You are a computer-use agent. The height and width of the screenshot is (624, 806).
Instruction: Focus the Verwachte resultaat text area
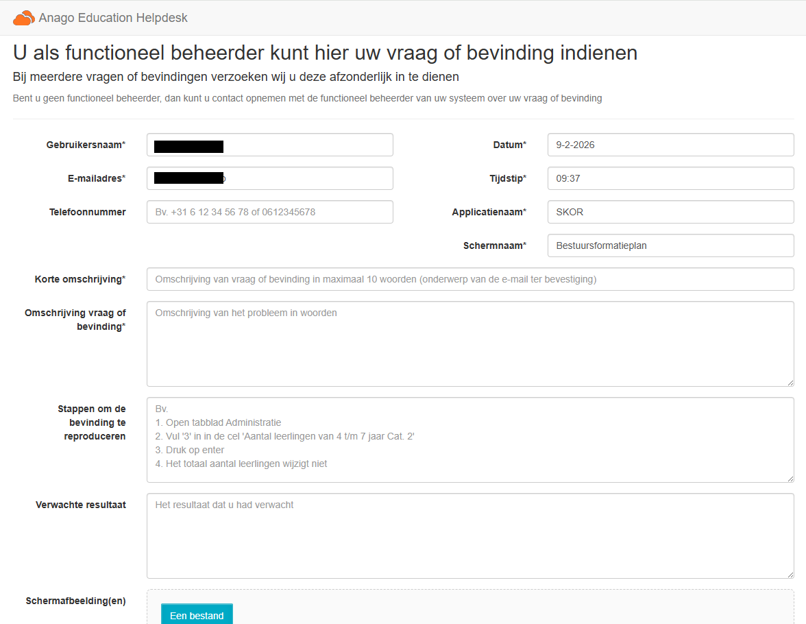coord(470,536)
